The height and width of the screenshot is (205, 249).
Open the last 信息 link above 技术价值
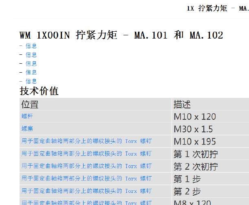pos(31,81)
